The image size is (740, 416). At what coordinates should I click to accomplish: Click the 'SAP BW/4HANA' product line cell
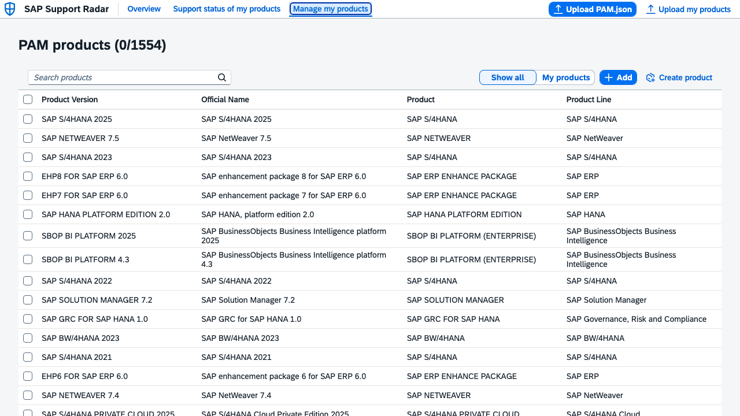595,338
